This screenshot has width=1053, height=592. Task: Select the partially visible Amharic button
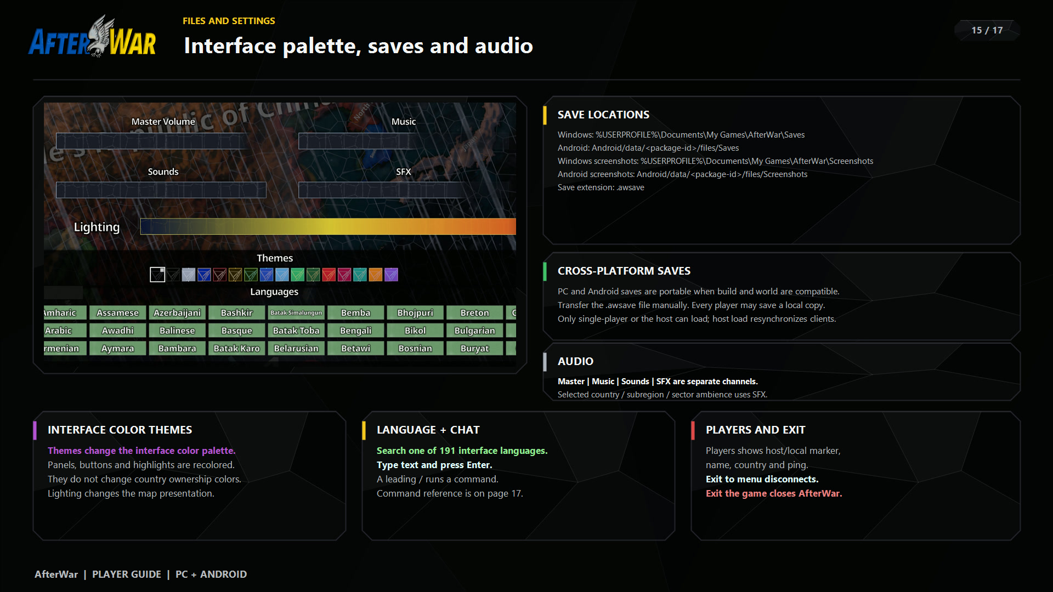point(65,312)
